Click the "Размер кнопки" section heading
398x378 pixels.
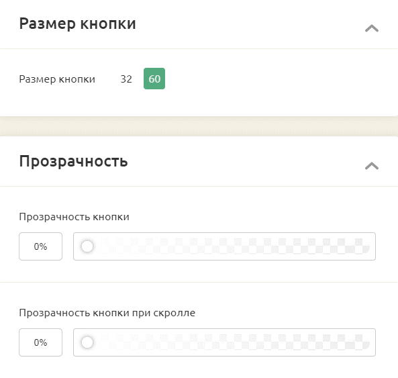78,23
